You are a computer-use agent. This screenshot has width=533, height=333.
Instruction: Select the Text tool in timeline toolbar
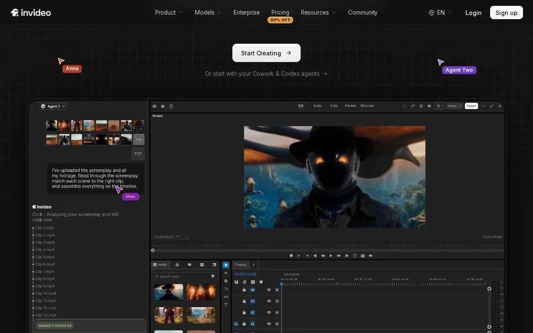click(226, 305)
